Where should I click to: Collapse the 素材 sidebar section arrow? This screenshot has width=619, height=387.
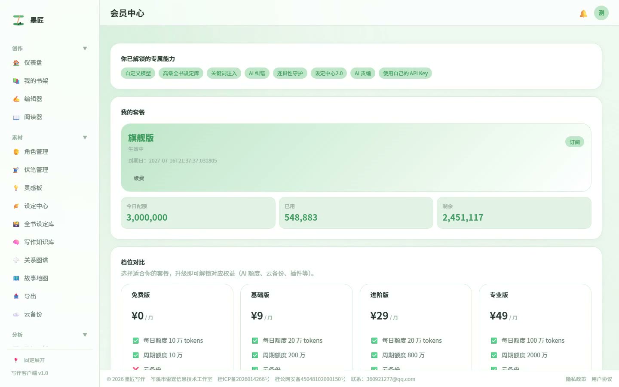[85, 138]
